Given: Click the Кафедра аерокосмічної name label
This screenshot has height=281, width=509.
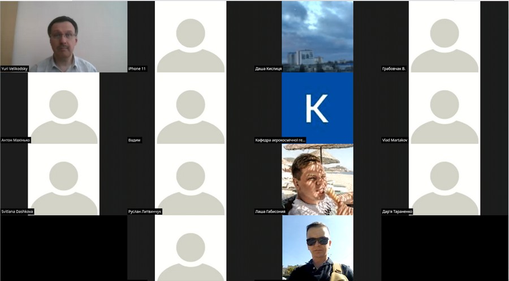Looking at the screenshot, I should [x=281, y=140].
